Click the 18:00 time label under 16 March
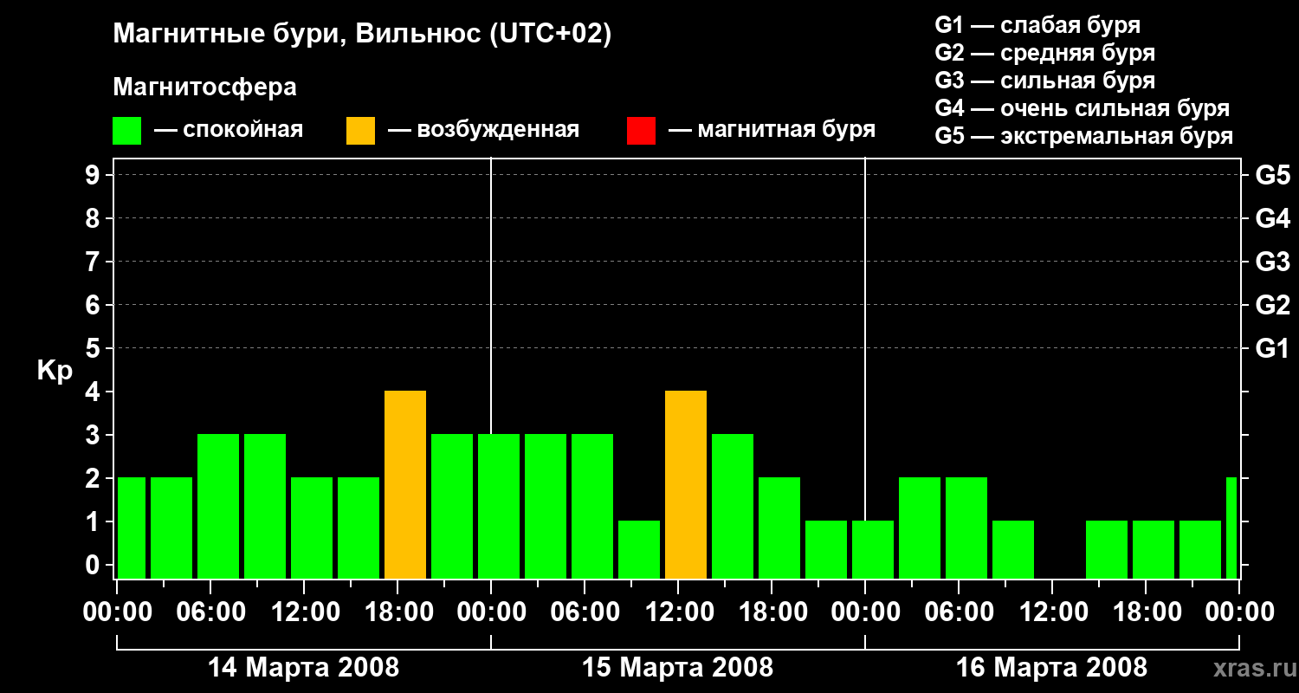 [1146, 612]
